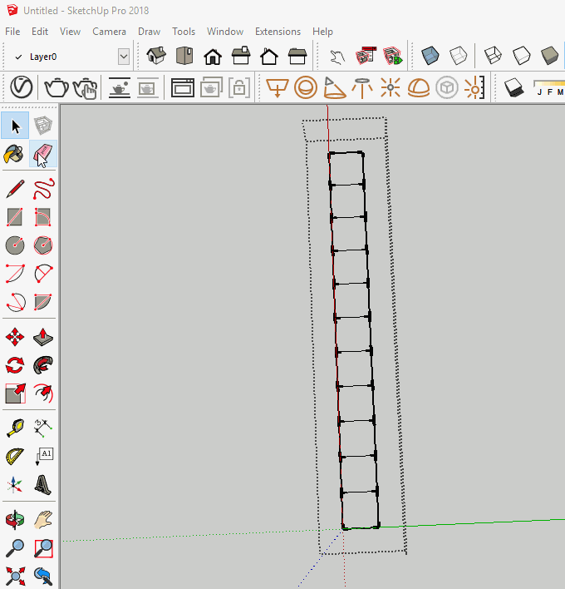Viewport: 565px width, 589px height.
Task: Toggle shadows display in toolbar
Action: coord(513,87)
